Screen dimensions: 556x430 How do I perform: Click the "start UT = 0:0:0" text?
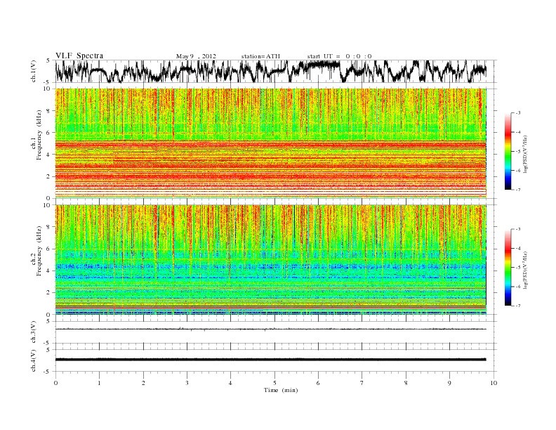pyautogui.click(x=339, y=56)
